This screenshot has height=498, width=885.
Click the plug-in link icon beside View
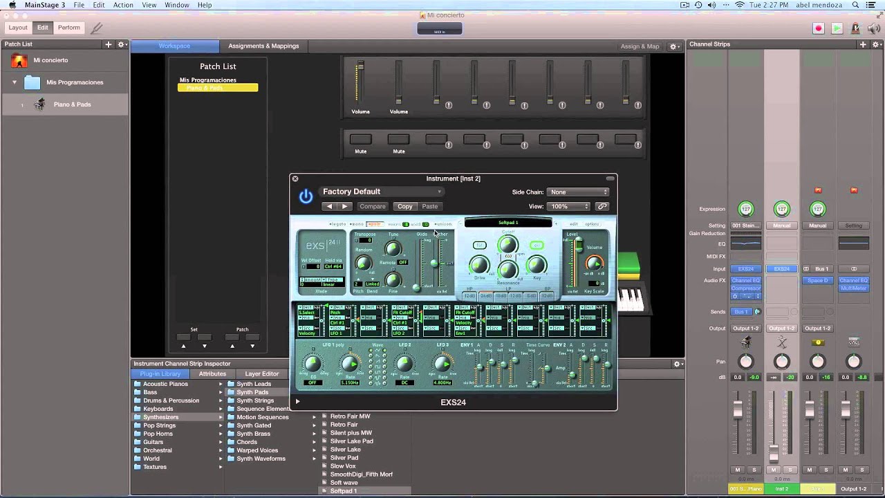[602, 206]
